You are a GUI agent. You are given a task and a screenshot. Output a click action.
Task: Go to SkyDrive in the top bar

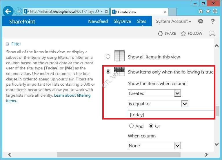point(122,21)
